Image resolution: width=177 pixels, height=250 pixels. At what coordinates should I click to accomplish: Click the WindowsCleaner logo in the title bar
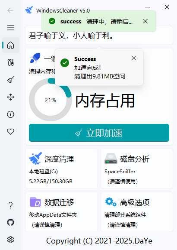pos(29,10)
